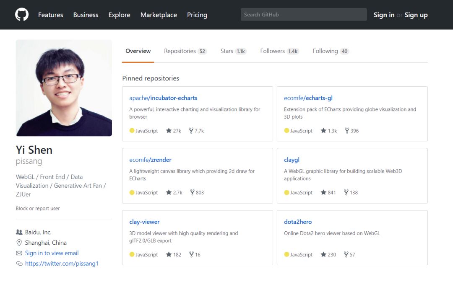This screenshot has height=282, width=453.
Task: Click the 2.7k star count
Action: pyautogui.click(x=178, y=192)
